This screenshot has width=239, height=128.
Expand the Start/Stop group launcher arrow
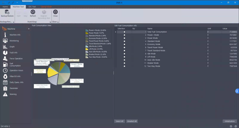click(50, 22)
